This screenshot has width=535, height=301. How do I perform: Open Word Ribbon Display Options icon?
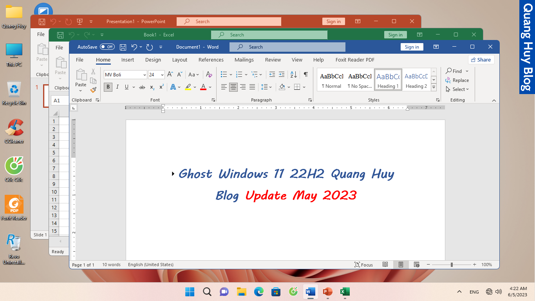436,47
